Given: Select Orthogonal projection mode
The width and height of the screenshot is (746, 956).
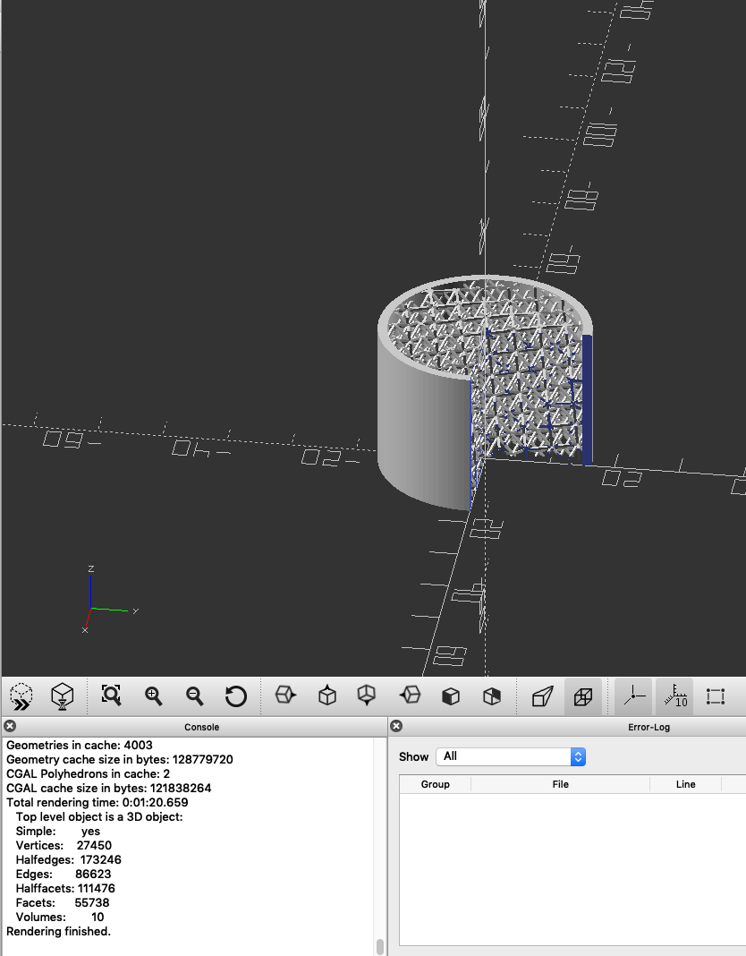Looking at the screenshot, I should click(x=583, y=696).
